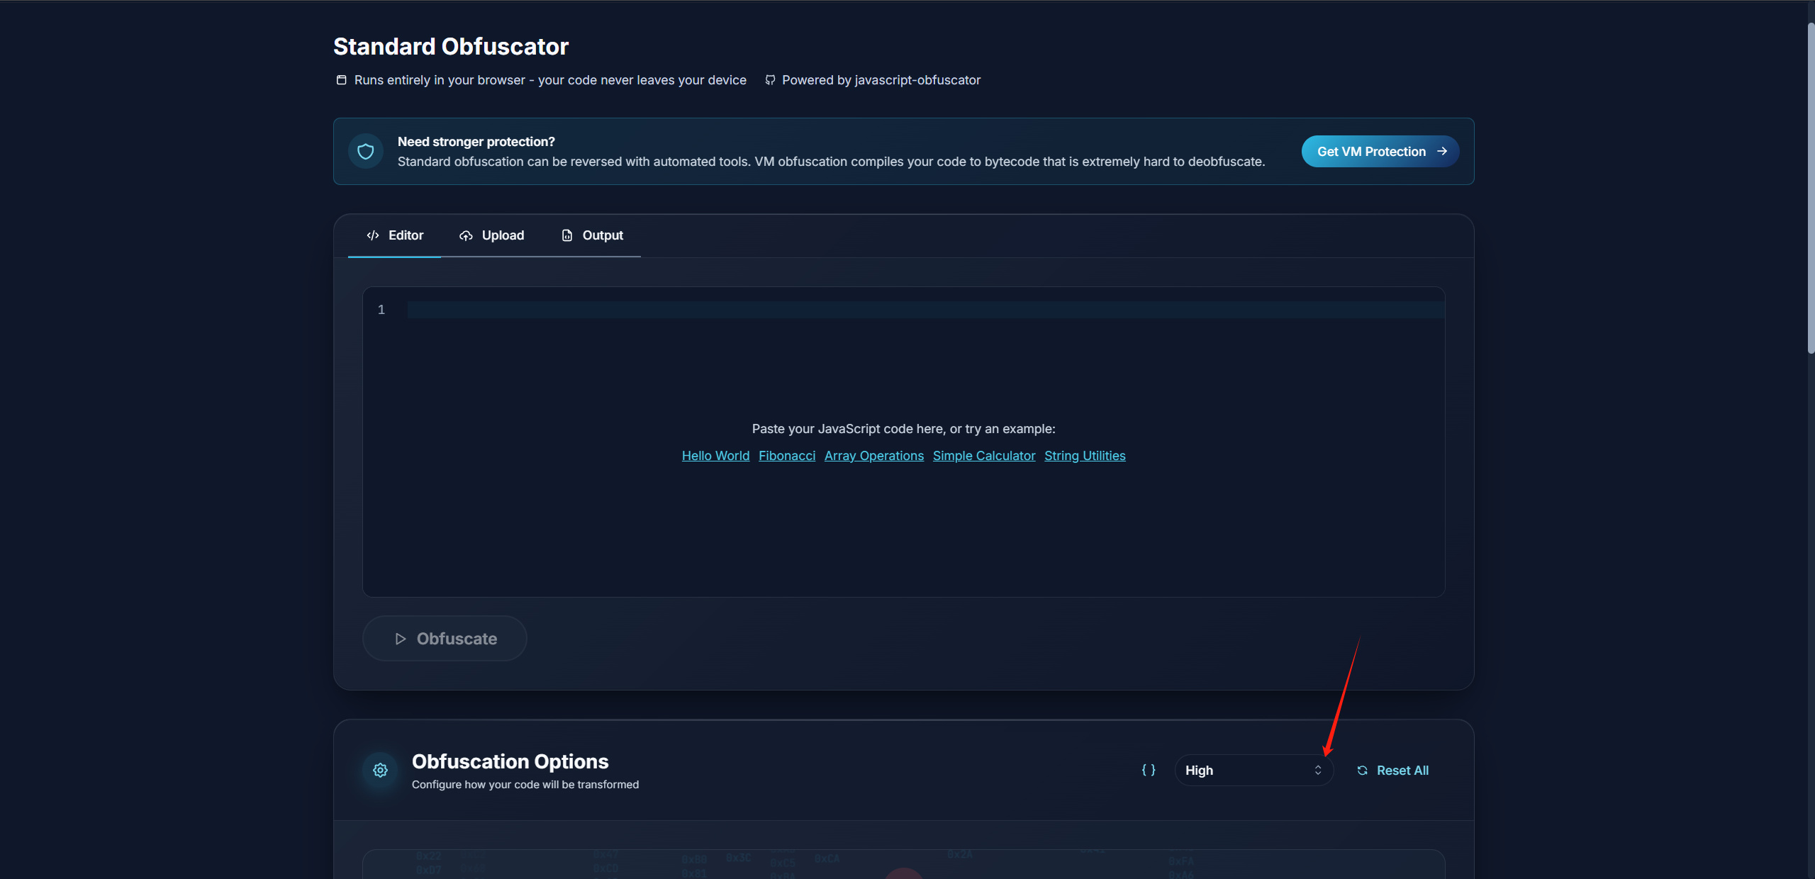
Task: Click the document icon on Output tab
Action: (567, 235)
